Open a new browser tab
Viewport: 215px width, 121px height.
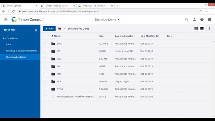pyautogui.click(x=118, y=6)
